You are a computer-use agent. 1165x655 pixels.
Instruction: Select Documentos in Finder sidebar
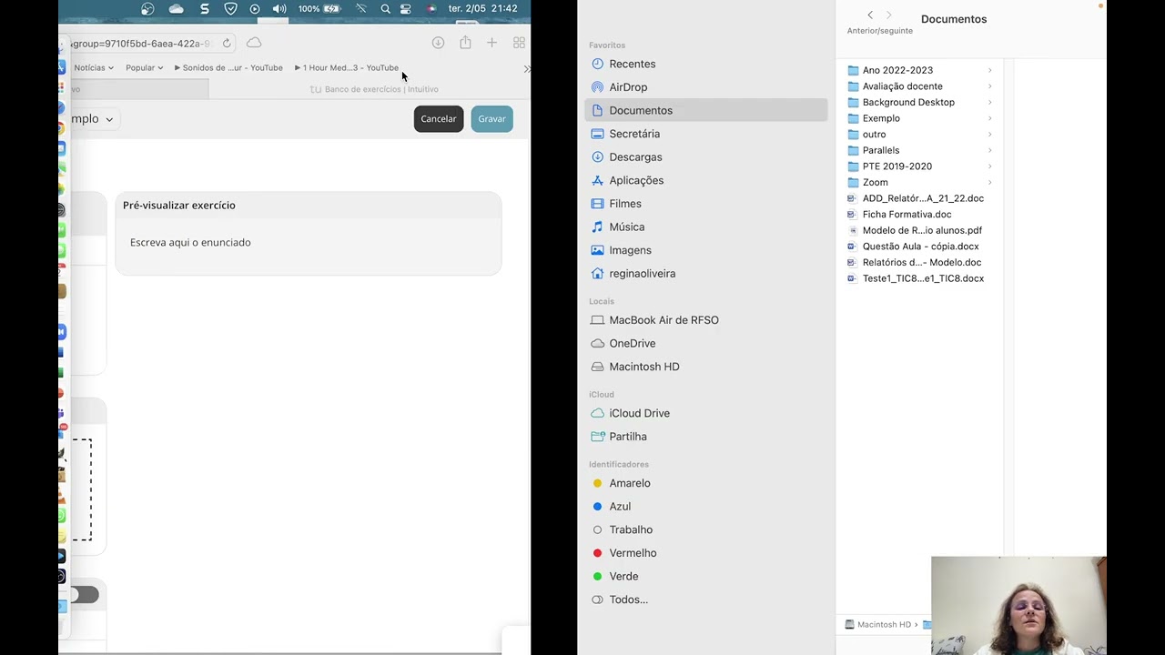(705, 110)
